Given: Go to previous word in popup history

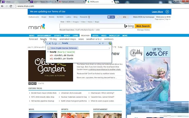Looking at the screenshot, I should click(x=59, y=43).
